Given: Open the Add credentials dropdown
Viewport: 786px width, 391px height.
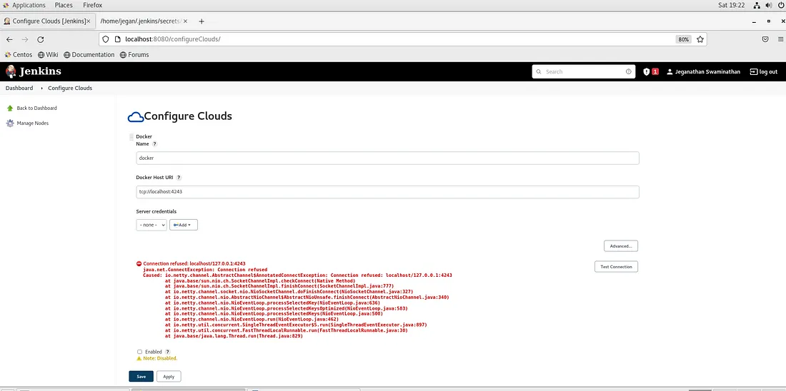Looking at the screenshot, I should tap(184, 225).
